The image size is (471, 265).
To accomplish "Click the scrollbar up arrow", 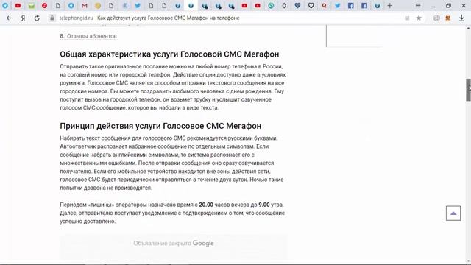I will tap(468, 28).
